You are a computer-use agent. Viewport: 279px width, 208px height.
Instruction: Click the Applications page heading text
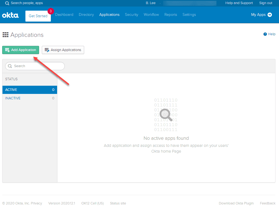(27, 35)
